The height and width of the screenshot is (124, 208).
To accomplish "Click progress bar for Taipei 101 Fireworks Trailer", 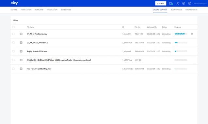I will [x=181, y=60].
